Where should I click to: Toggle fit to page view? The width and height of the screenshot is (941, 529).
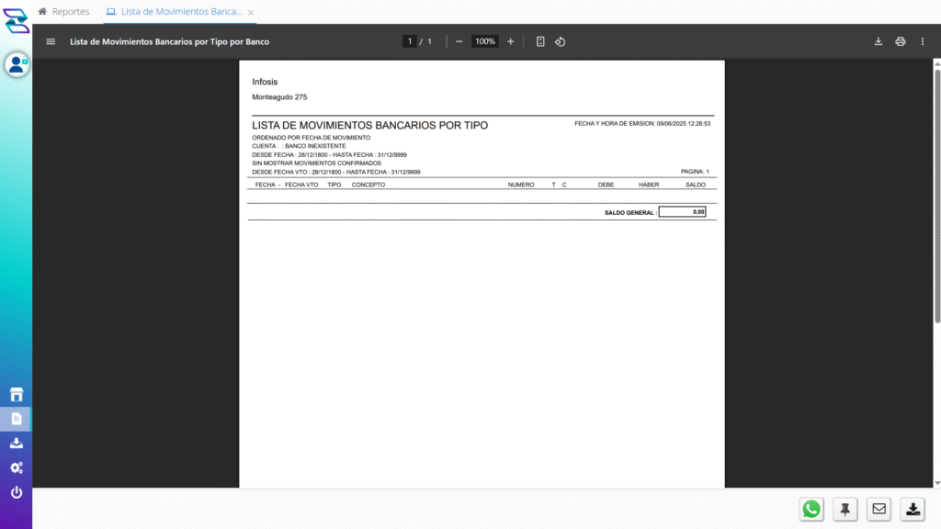(540, 41)
